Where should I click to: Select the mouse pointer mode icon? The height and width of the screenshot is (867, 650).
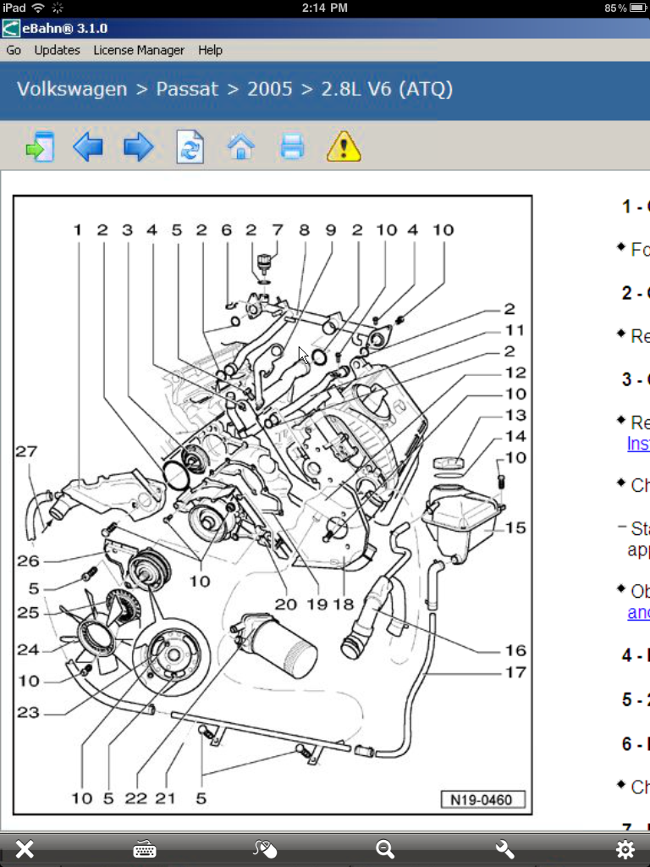[x=265, y=849]
